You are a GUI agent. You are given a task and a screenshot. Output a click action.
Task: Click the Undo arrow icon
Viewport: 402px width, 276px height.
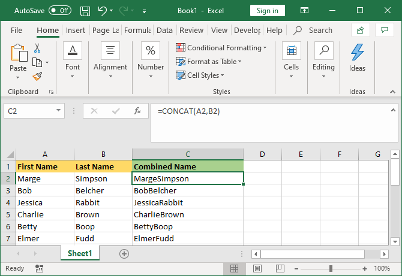103,11
